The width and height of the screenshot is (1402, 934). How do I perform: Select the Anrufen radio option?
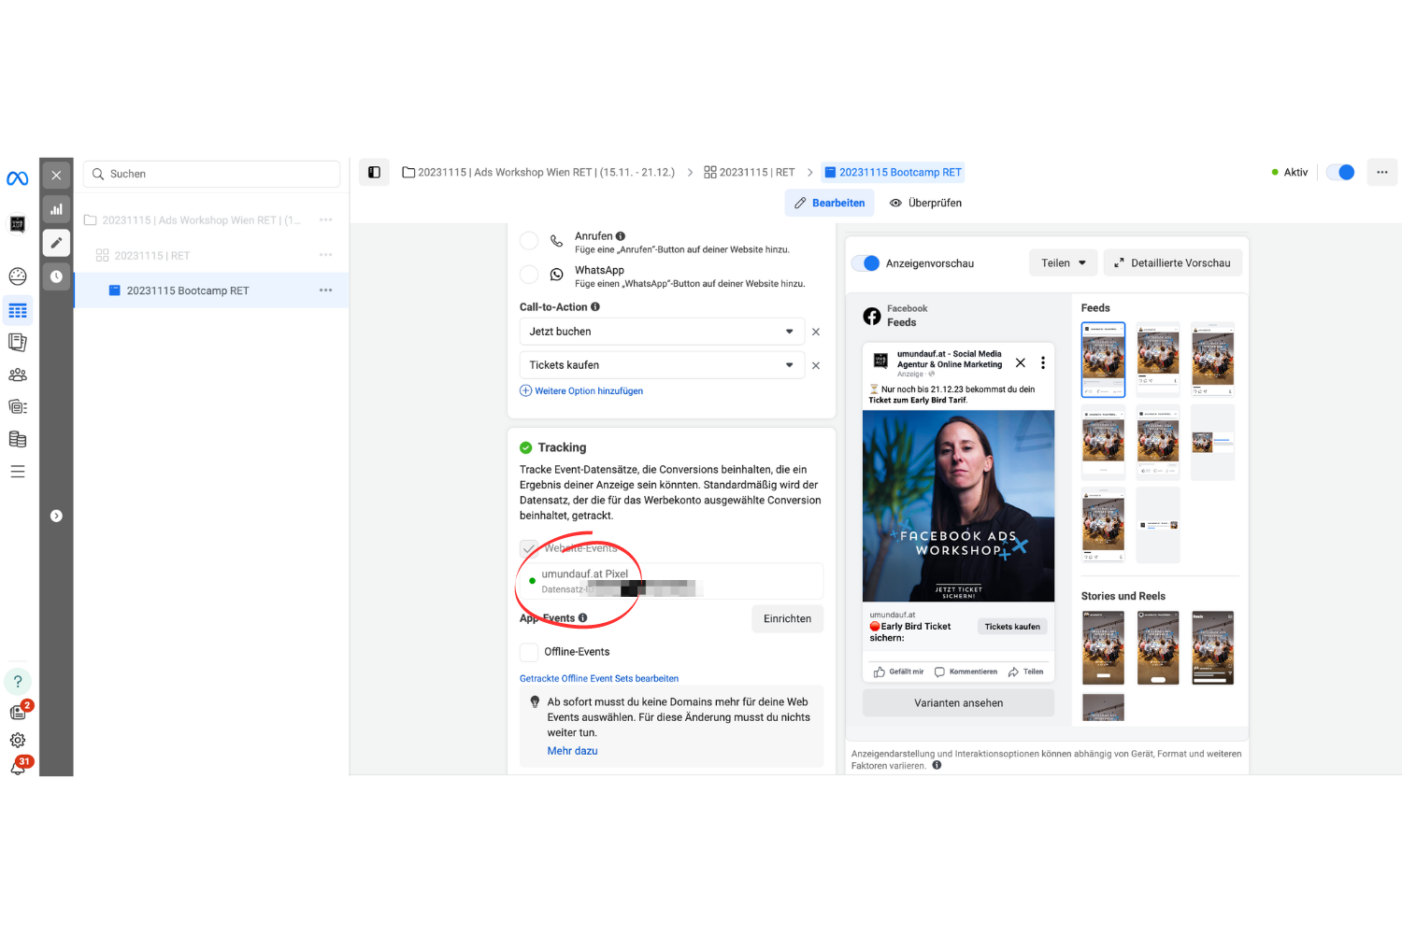529,241
